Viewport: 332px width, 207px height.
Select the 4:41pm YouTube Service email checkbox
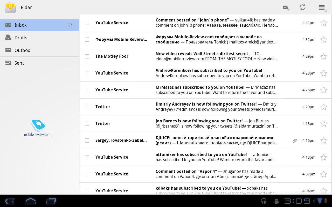point(87,23)
